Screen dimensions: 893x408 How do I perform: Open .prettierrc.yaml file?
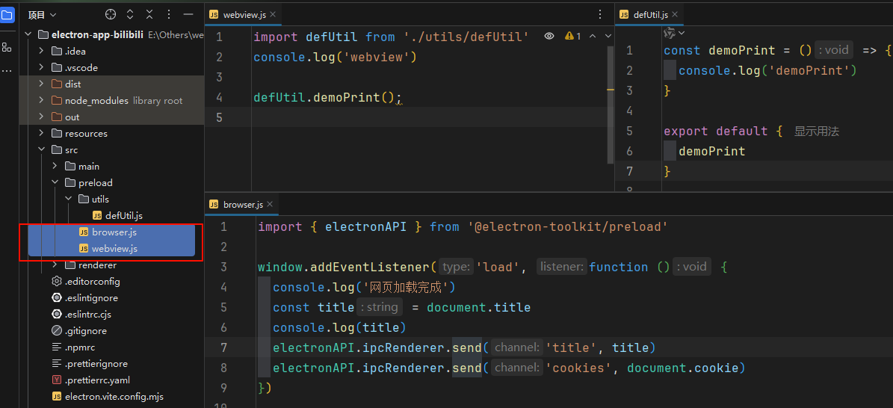tap(91, 380)
